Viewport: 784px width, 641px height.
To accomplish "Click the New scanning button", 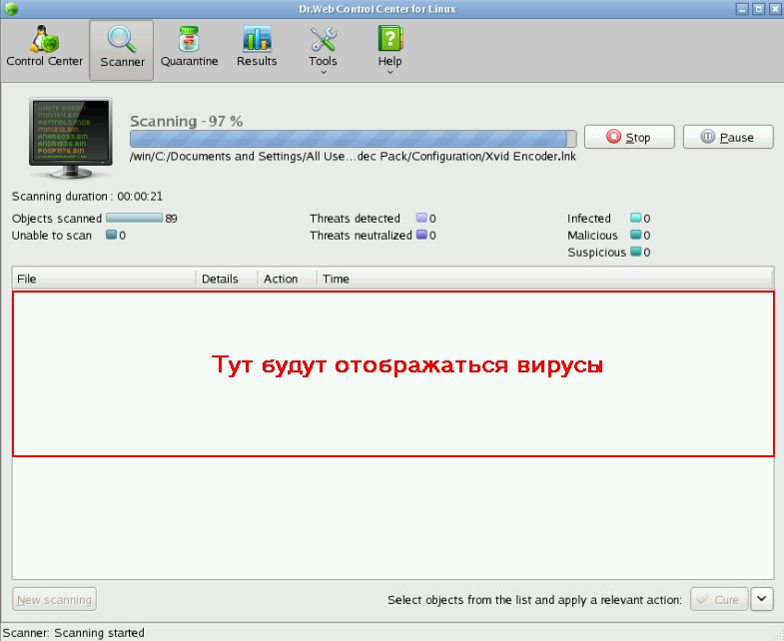I will point(55,599).
